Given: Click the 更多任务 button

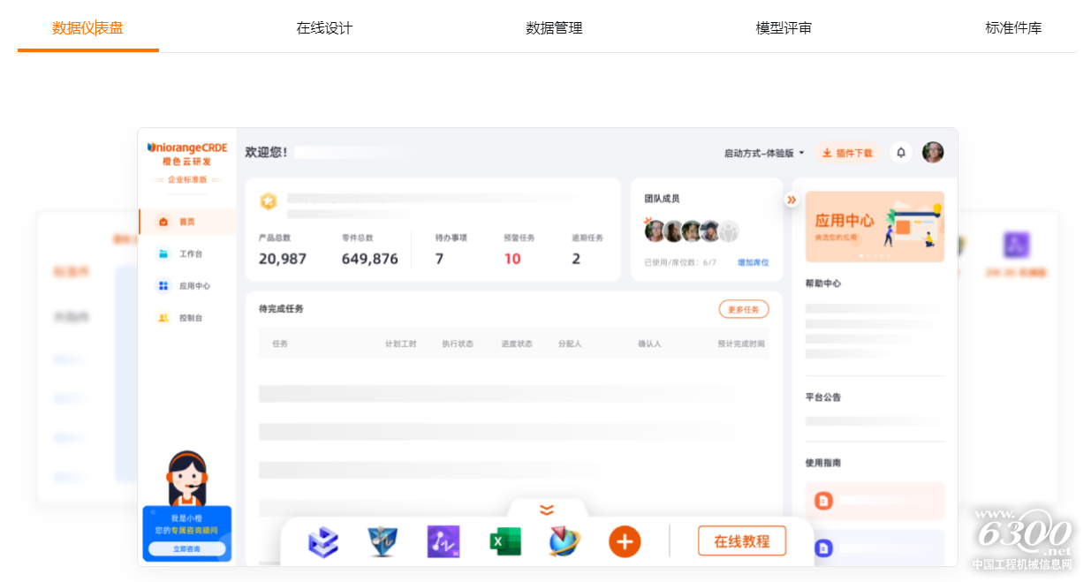Looking at the screenshot, I should pos(743,309).
